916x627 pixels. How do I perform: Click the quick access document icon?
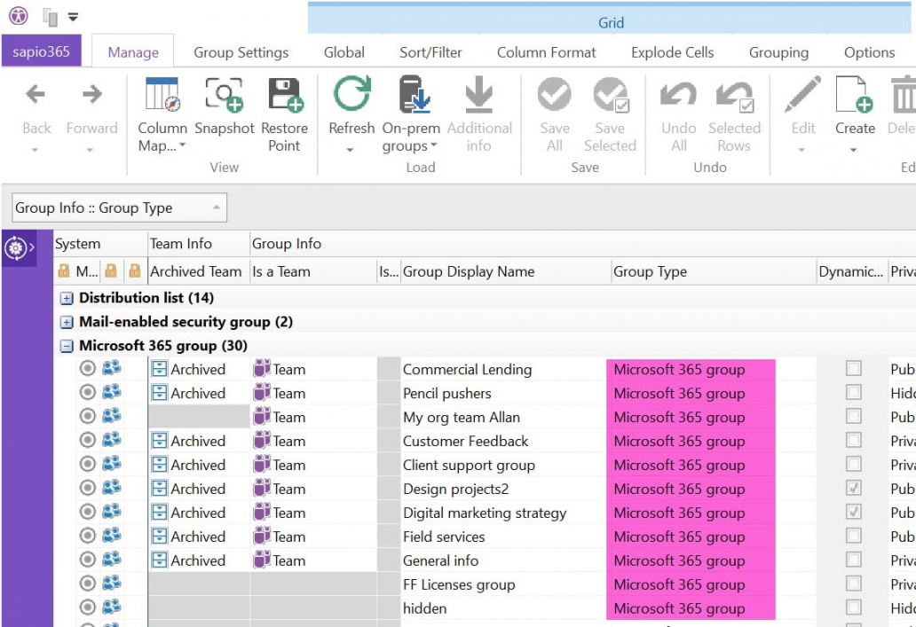(x=51, y=17)
